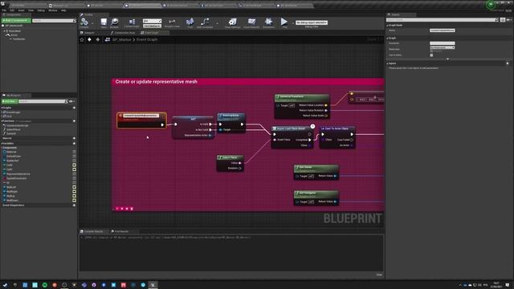This screenshot has height=289, width=514.
Task: Switch to the Construction Script tab
Action: [x=123, y=33]
